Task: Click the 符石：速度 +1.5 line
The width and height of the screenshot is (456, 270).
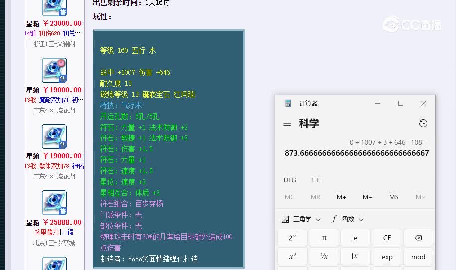Action: pos(126,171)
